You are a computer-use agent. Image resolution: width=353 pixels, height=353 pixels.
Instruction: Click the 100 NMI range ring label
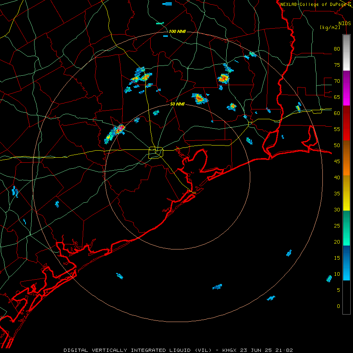pos(177,31)
